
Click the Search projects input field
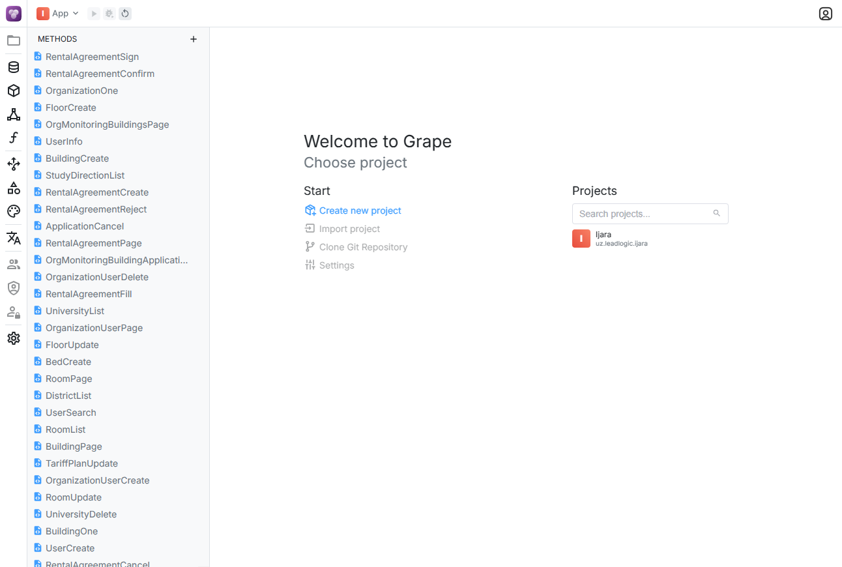click(x=643, y=214)
